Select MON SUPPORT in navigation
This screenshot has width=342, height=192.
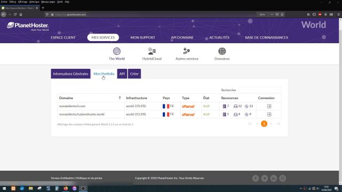(x=143, y=37)
